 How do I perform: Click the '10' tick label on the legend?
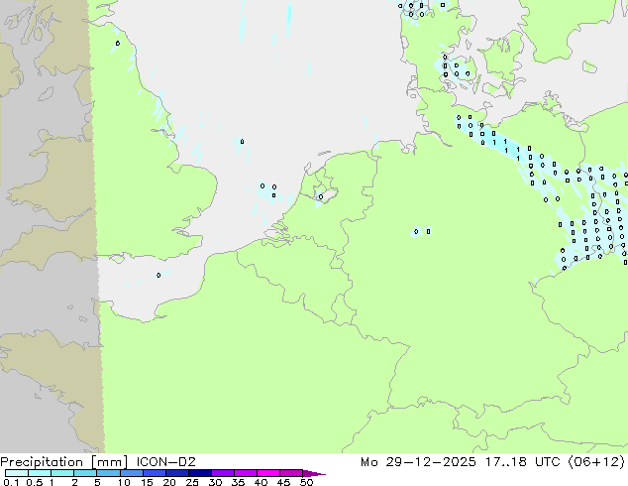click(123, 482)
